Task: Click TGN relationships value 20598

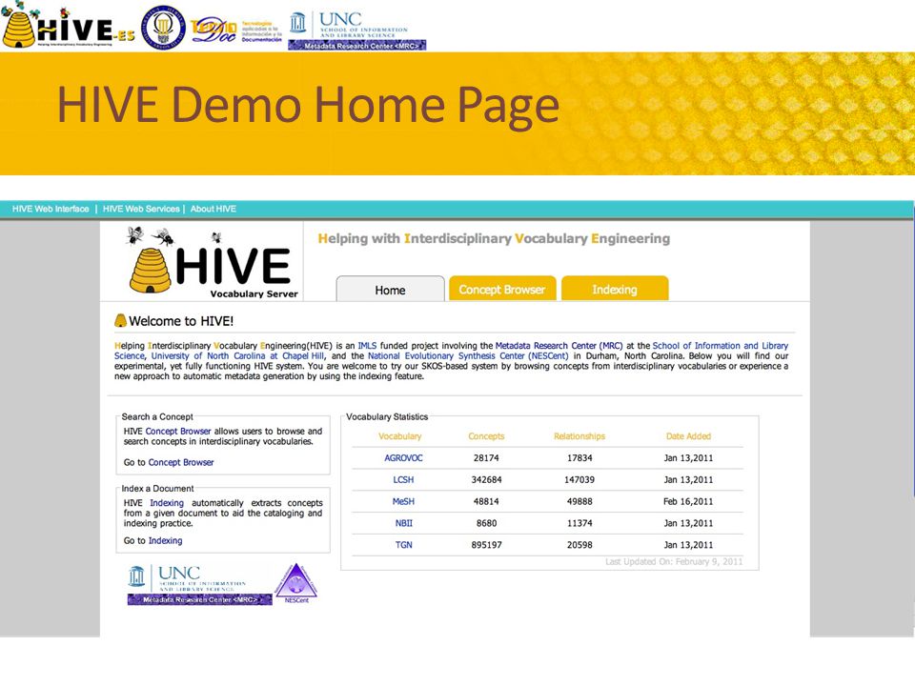Action: (x=579, y=545)
